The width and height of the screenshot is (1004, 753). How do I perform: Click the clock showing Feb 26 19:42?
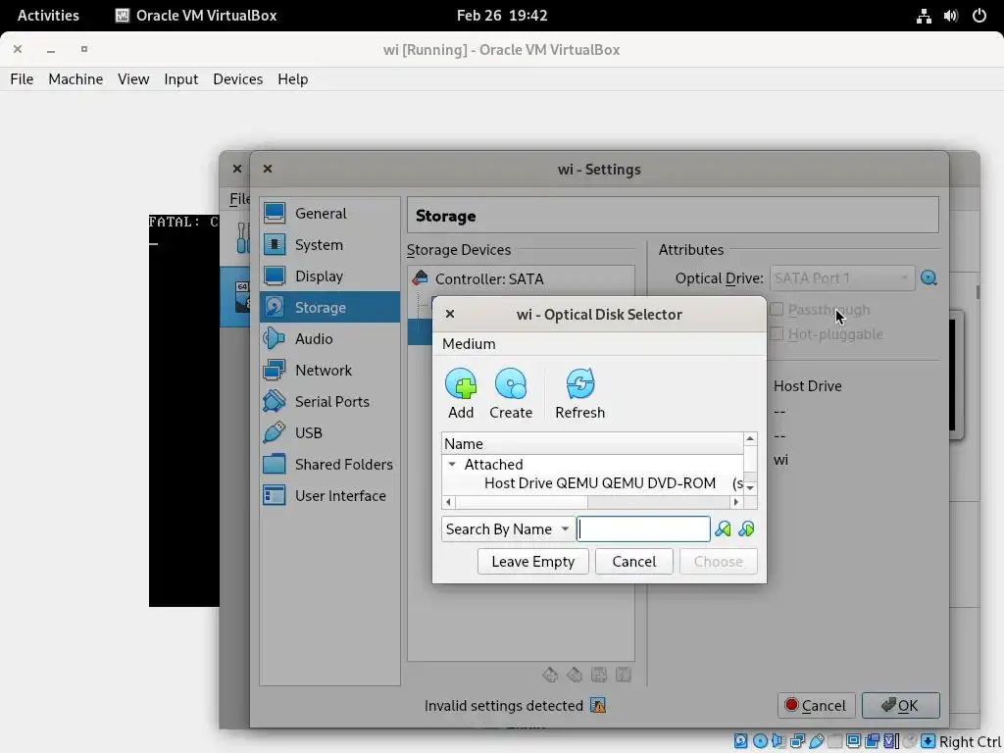tap(502, 16)
